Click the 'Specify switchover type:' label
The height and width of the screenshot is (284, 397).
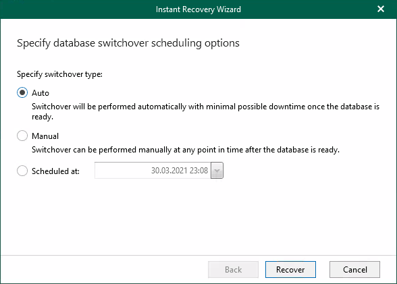point(59,74)
